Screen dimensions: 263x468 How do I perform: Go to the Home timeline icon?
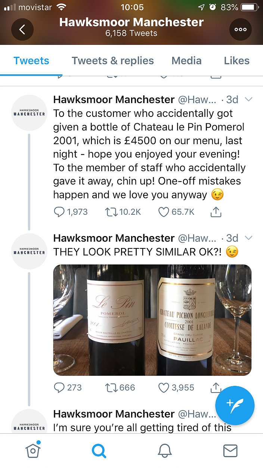pyautogui.click(x=33, y=451)
